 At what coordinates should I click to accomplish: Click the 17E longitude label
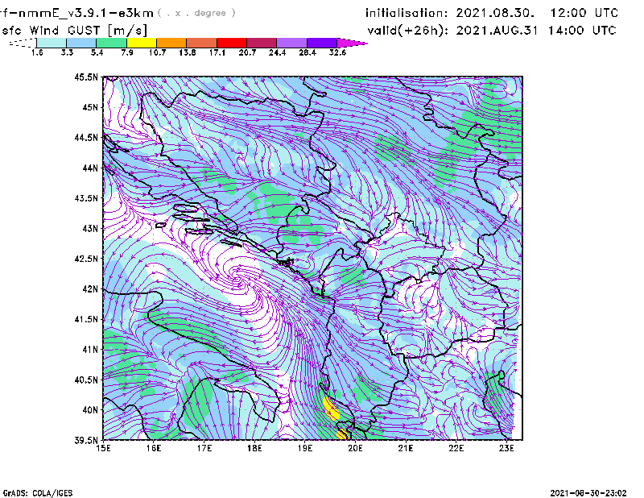pyautogui.click(x=204, y=448)
